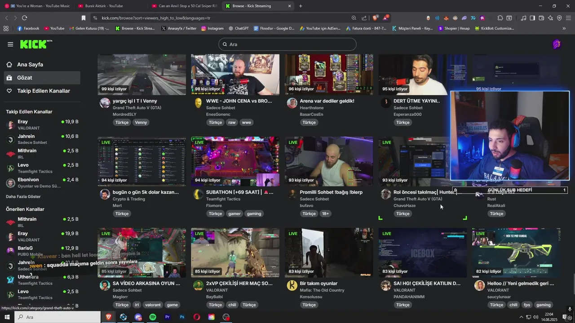Image resolution: width=575 pixels, height=323 pixels.
Task: Click the Brave Shields lion icon
Action: [x=376, y=18]
